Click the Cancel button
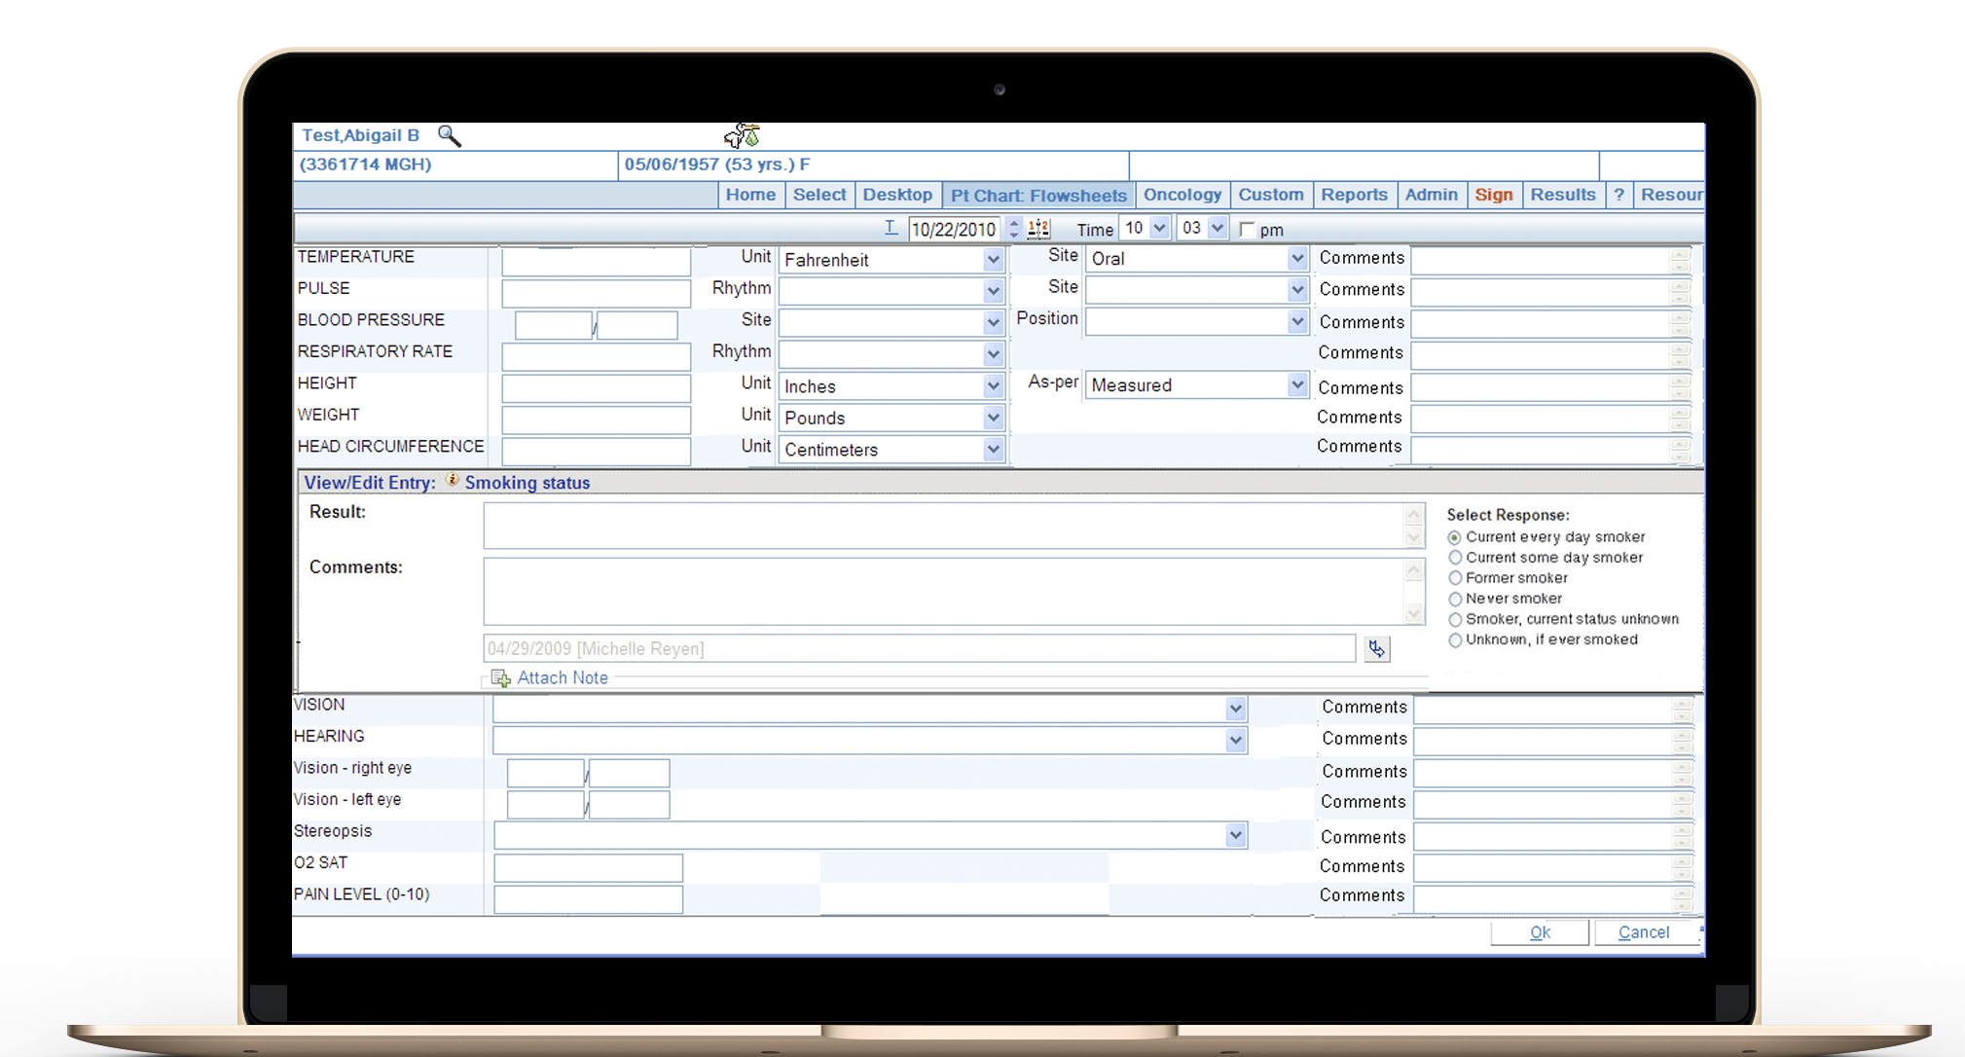 point(1643,932)
